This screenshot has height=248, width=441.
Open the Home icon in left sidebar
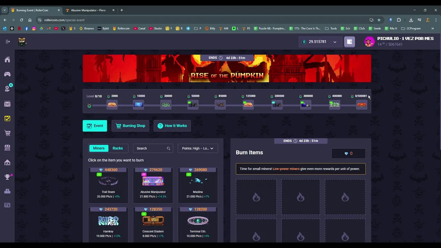click(7, 60)
